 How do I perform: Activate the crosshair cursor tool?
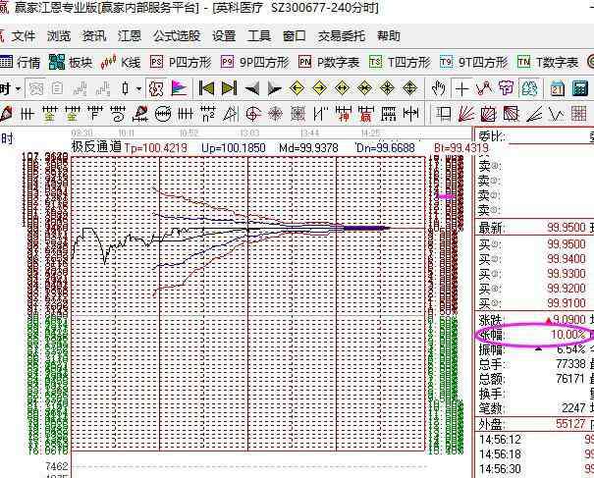(462, 88)
